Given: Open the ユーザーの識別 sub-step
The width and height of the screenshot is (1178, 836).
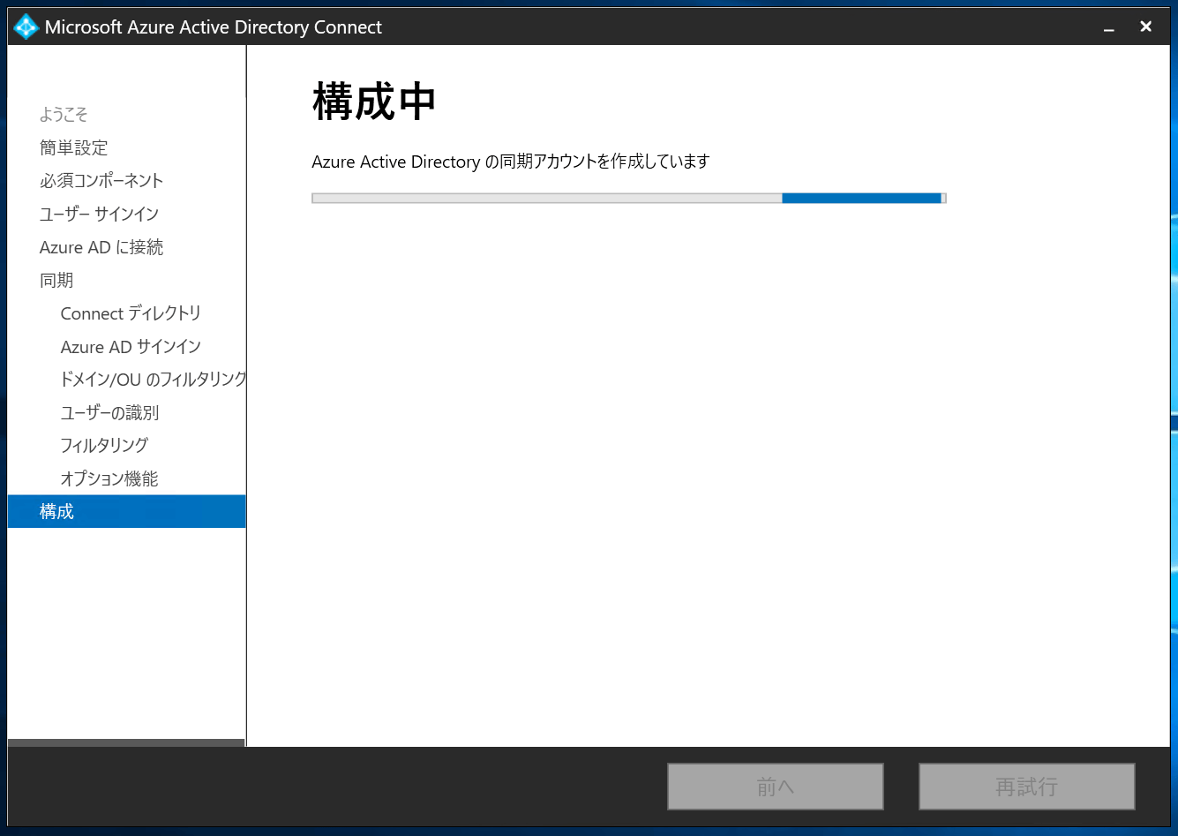Looking at the screenshot, I should (109, 412).
